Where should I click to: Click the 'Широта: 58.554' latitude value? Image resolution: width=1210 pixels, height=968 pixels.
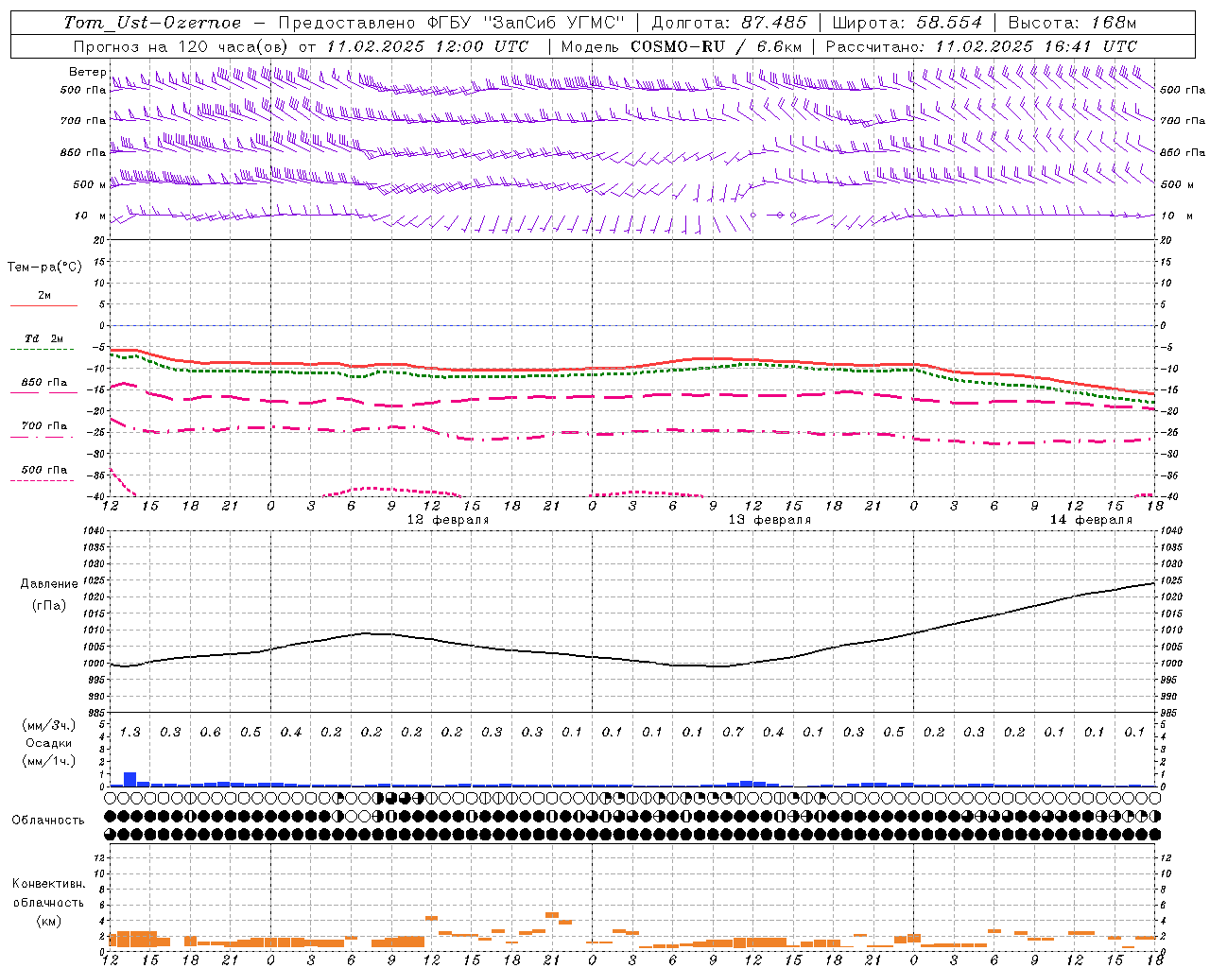(907, 23)
